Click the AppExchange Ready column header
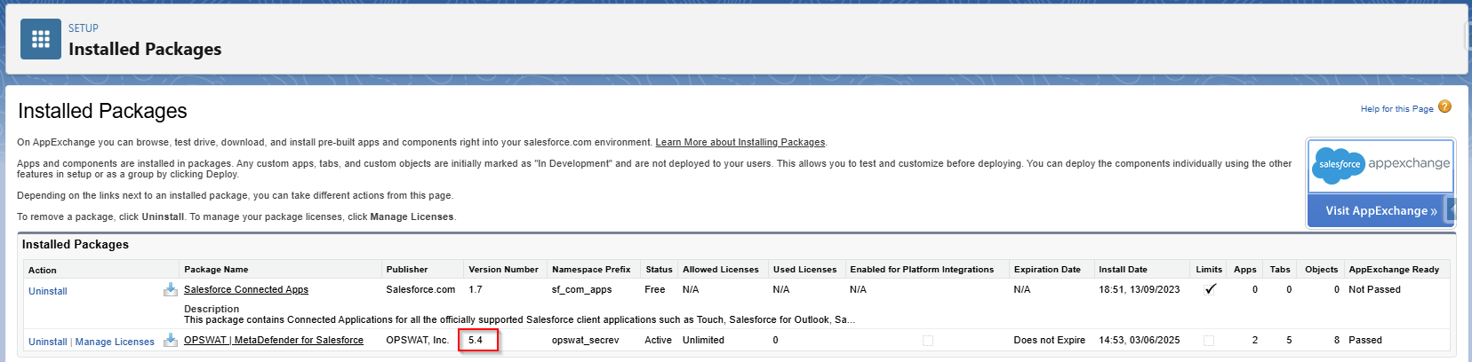The width and height of the screenshot is (1472, 362). click(1394, 269)
